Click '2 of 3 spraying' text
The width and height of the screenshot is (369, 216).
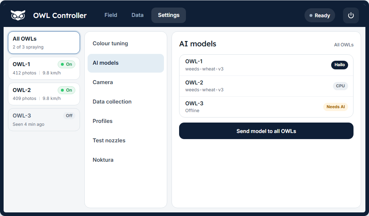point(28,47)
